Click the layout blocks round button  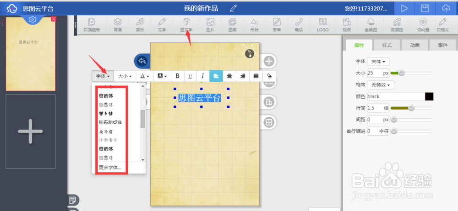(269, 102)
